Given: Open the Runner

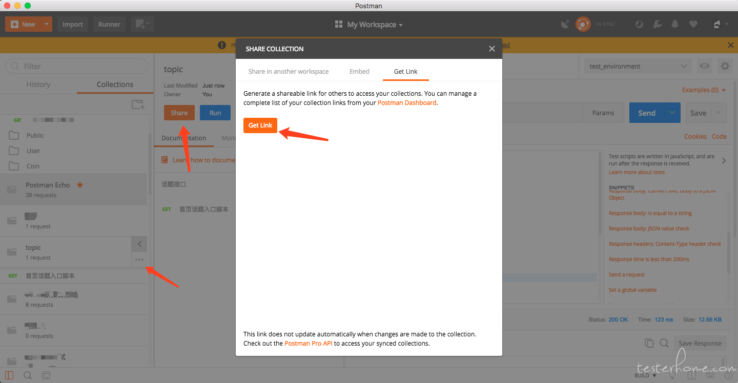Looking at the screenshot, I should (109, 24).
